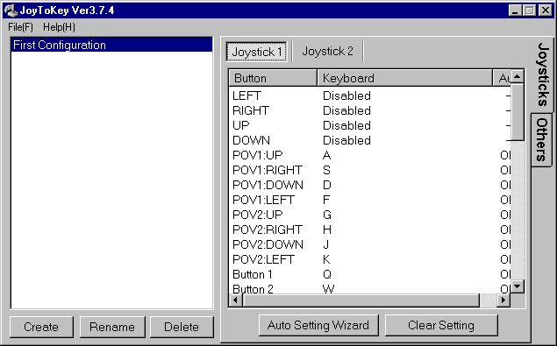Screen dimensions: 557x346
Task: Click key A mapped to POV1:UP
Action: coord(327,155)
